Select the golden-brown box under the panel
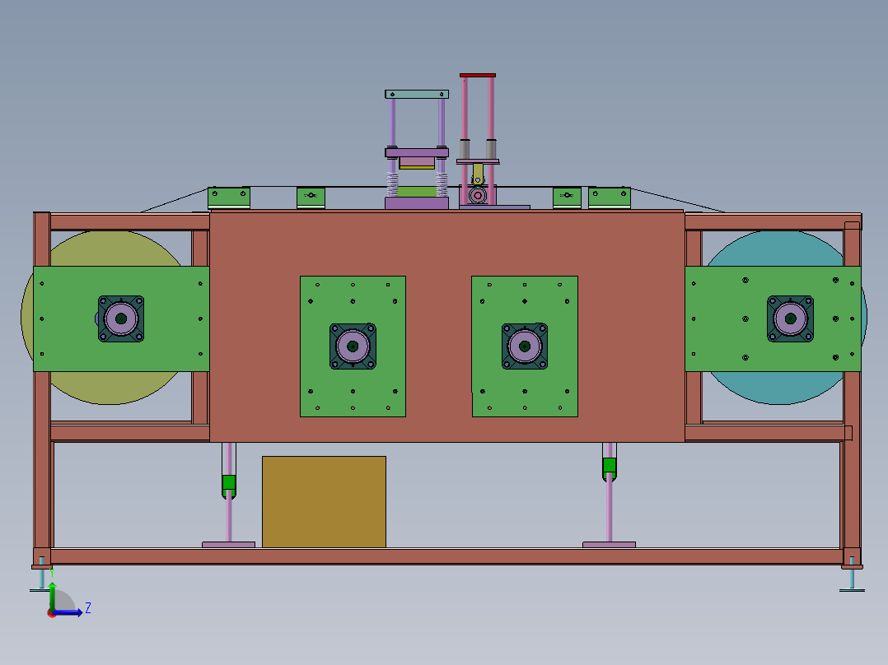The height and width of the screenshot is (665, 888). (x=324, y=502)
